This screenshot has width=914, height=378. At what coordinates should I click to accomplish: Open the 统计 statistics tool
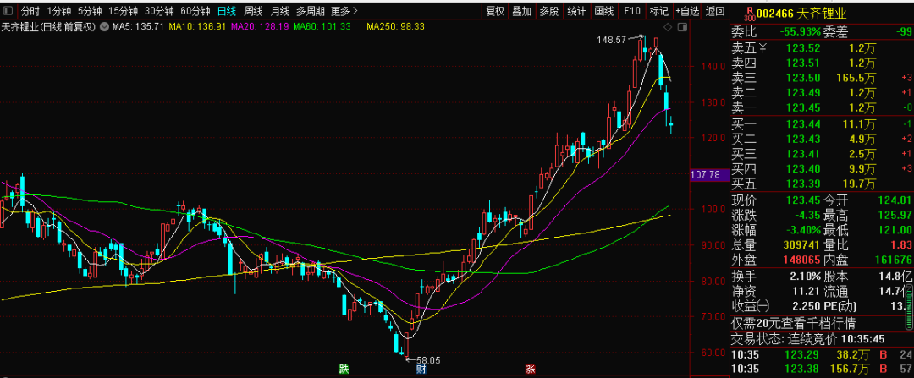point(576,11)
